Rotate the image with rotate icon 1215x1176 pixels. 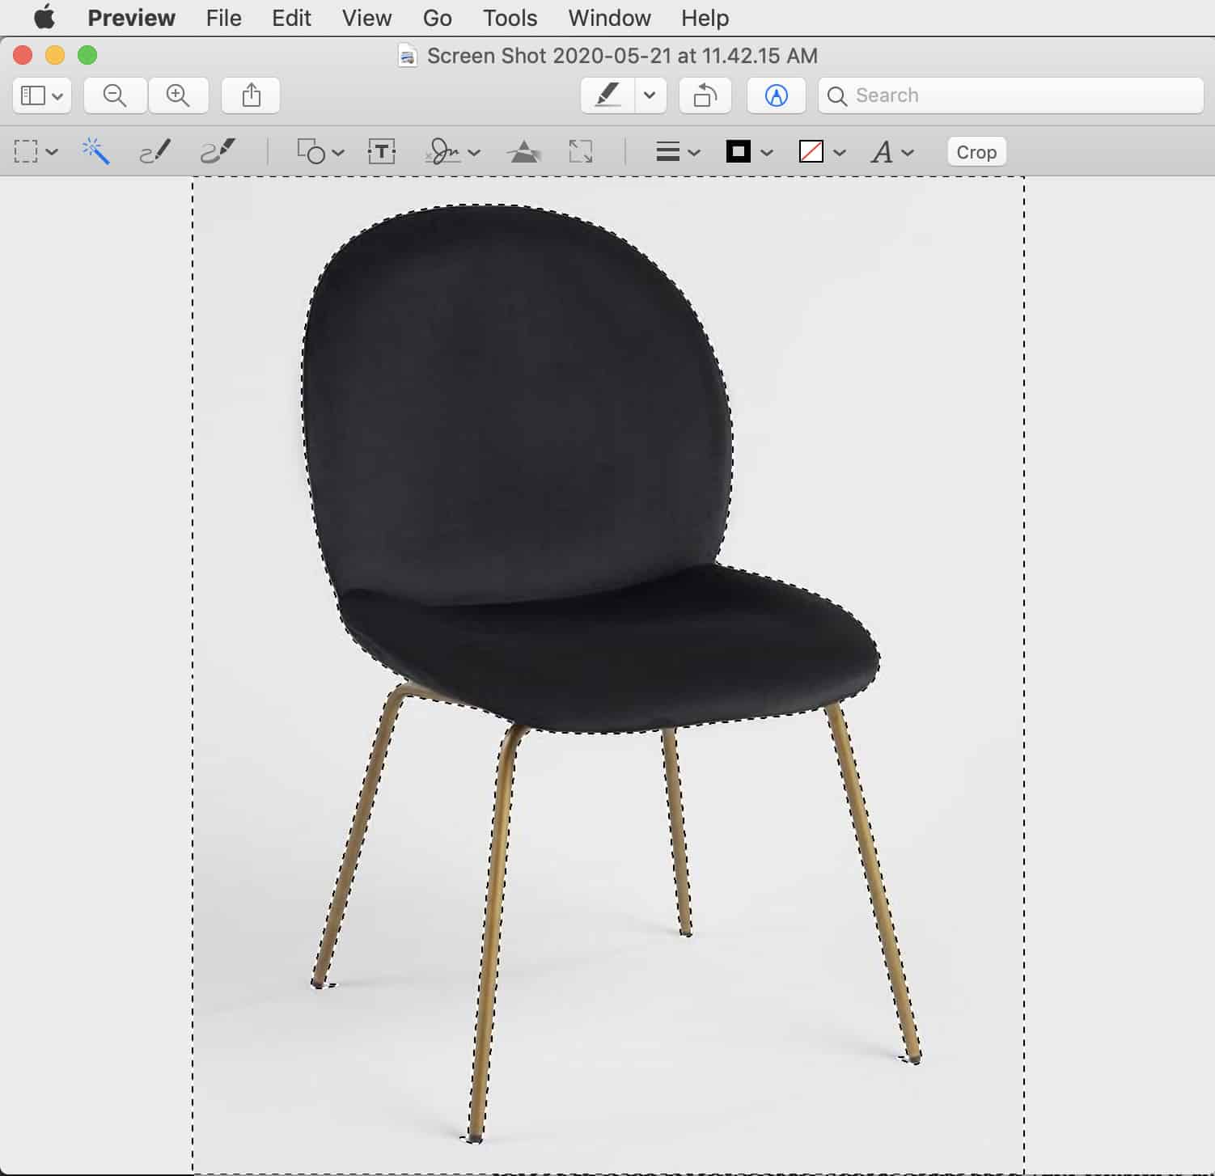click(x=705, y=95)
